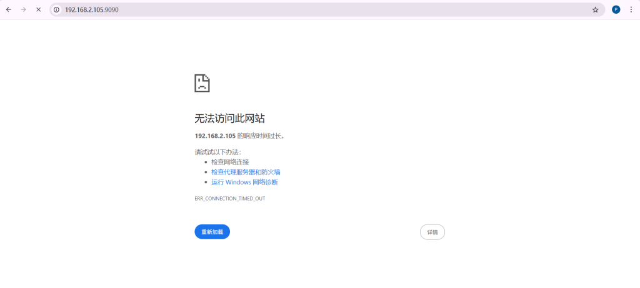
Task: Expand error info with the 详情 button
Action: tap(432, 232)
